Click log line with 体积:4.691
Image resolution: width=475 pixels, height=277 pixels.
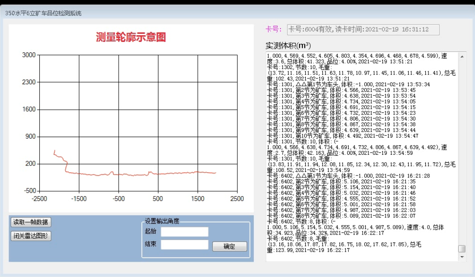tap(341, 107)
